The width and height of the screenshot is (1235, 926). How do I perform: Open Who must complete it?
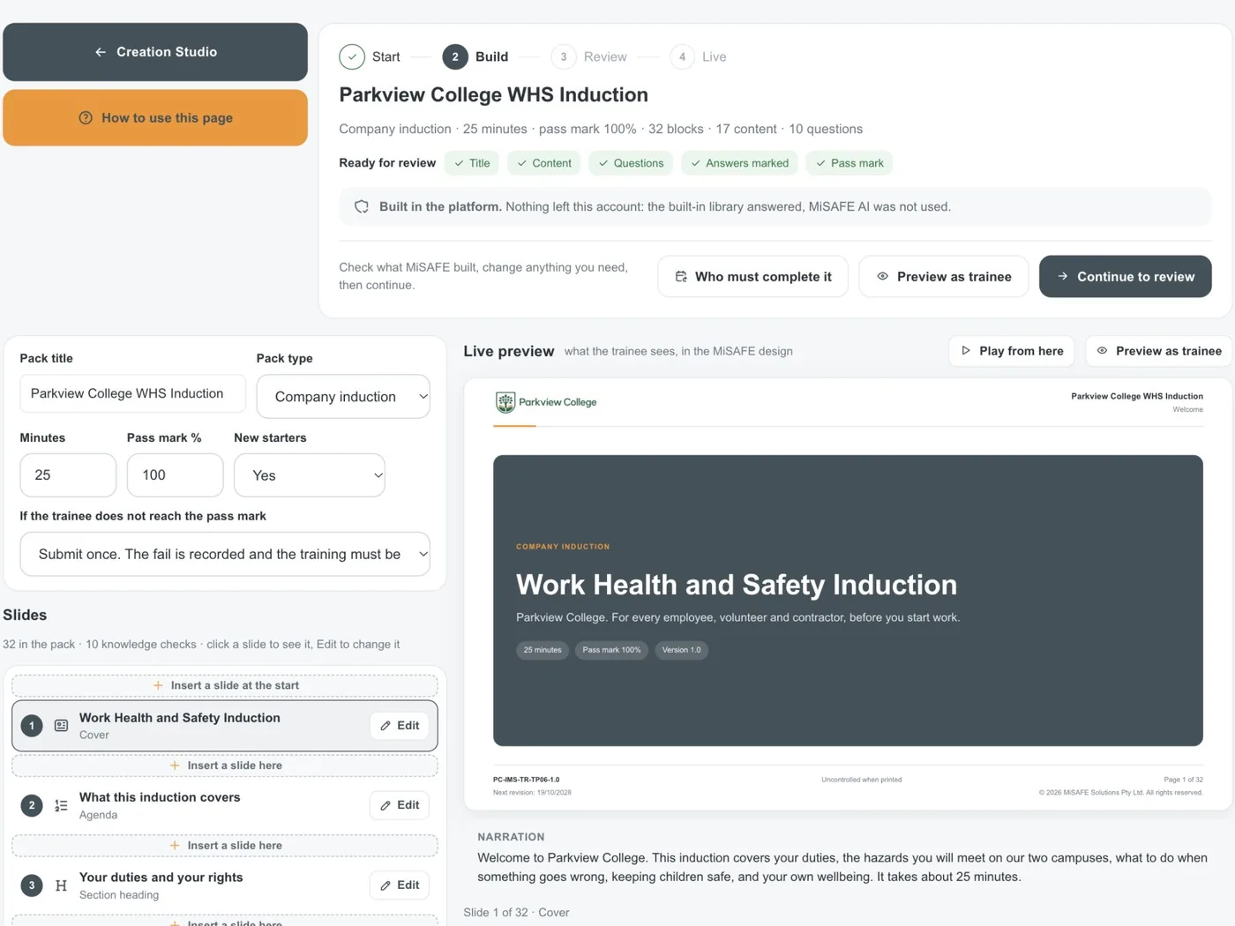click(752, 276)
